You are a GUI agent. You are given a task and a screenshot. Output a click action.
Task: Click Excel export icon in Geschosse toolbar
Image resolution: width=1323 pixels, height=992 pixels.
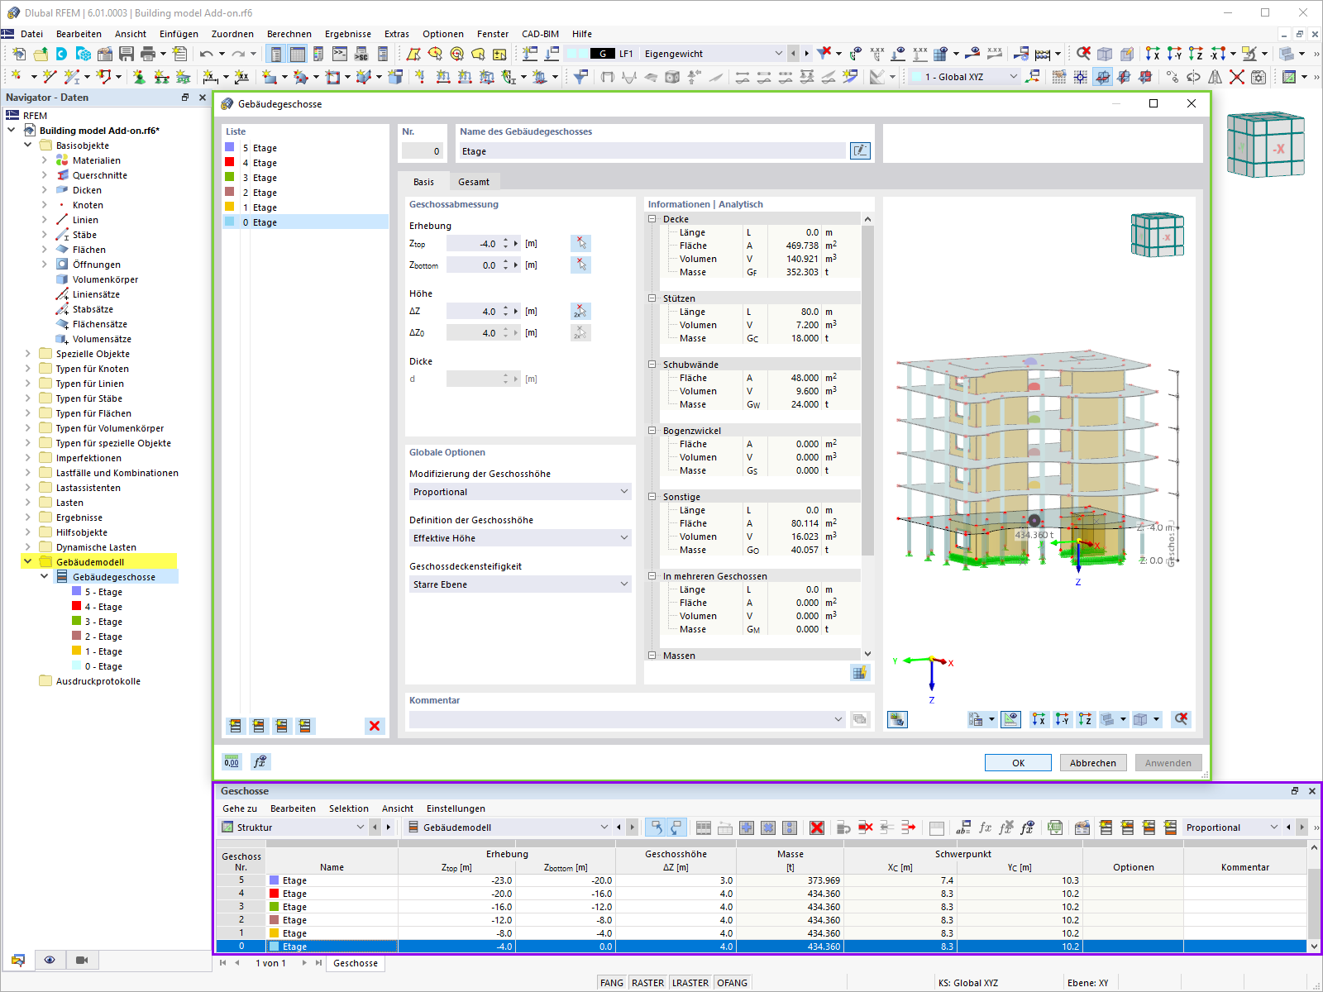coord(1054,827)
